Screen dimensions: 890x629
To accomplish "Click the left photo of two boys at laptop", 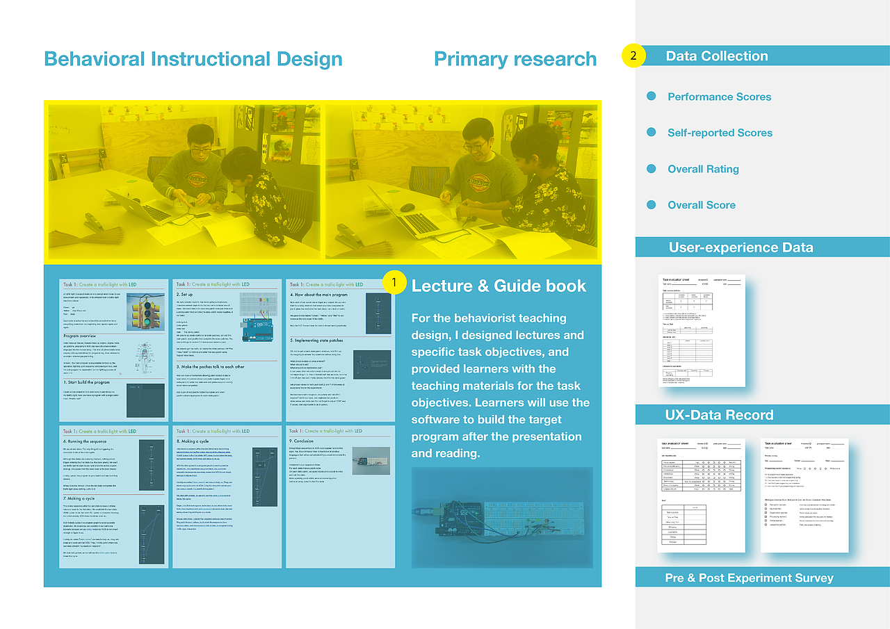I will 184,182.
